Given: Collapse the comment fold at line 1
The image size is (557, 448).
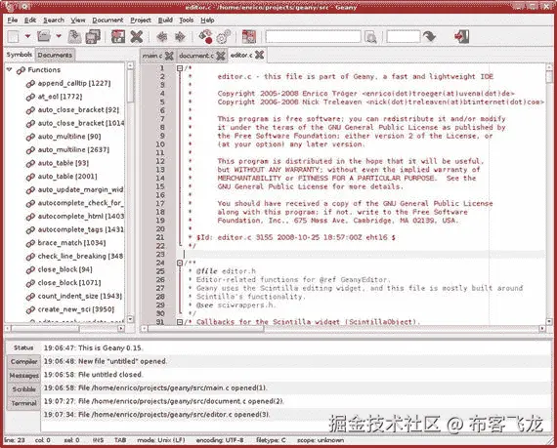Looking at the screenshot, I should tap(180, 68).
